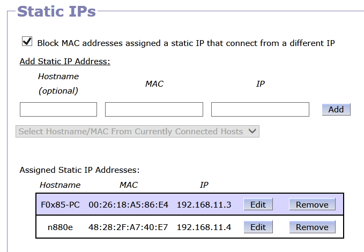Edit the n880e static IP entry
The width and height of the screenshot is (364, 252).
pyautogui.click(x=258, y=227)
